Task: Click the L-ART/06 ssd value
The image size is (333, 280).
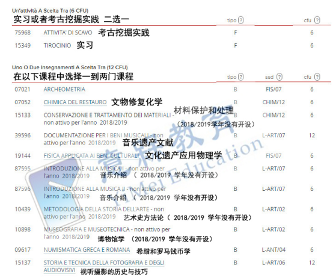Action: (273, 263)
